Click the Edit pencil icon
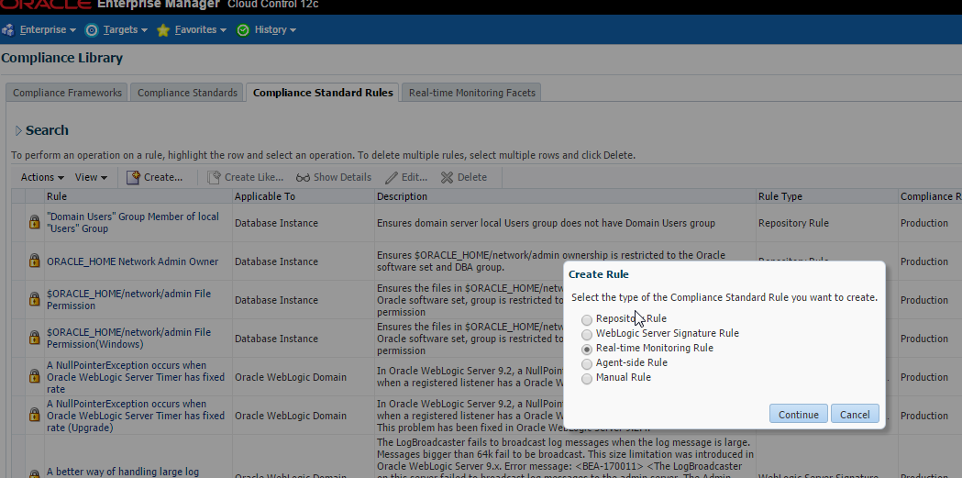 pos(392,177)
